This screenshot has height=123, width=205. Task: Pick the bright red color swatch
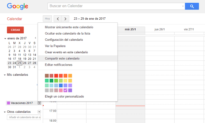pyautogui.click(x=56, y=76)
